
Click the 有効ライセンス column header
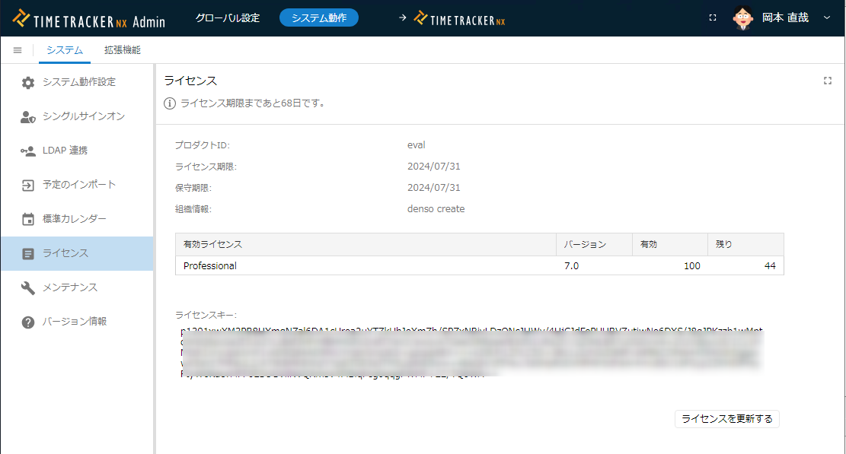(366, 244)
